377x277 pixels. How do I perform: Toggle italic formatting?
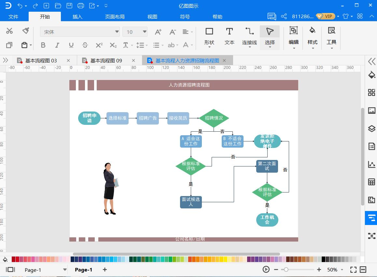(57, 45)
